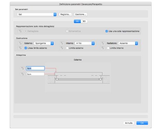Viewport: 164px width, 130px height.
Task: Click the Esterno preview heading
Action: pyautogui.click(x=78, y=60)
